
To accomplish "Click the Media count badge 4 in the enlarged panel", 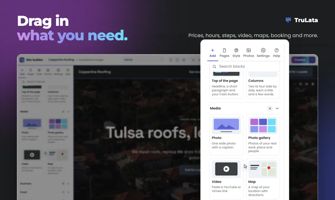I will click(270, 108).
